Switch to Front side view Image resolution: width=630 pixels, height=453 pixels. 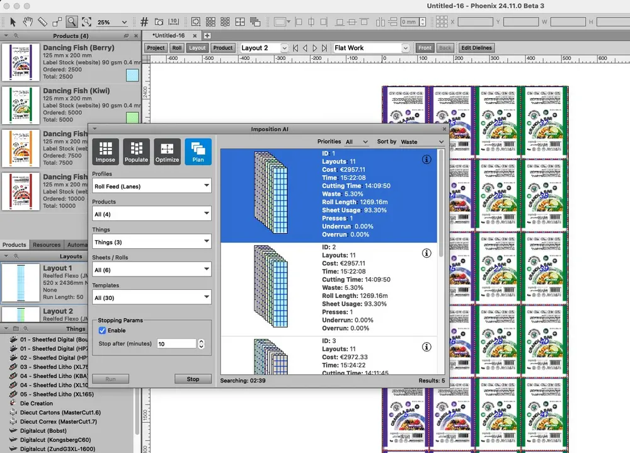425,48
